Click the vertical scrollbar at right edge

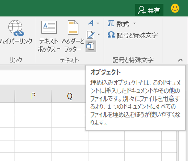(182, 145)
